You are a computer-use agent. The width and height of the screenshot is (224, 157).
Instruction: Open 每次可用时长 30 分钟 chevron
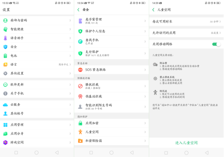[220, 22]
